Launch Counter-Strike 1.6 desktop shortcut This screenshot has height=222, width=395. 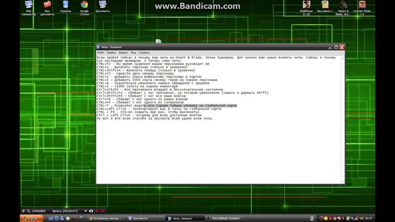pos(362,8)
